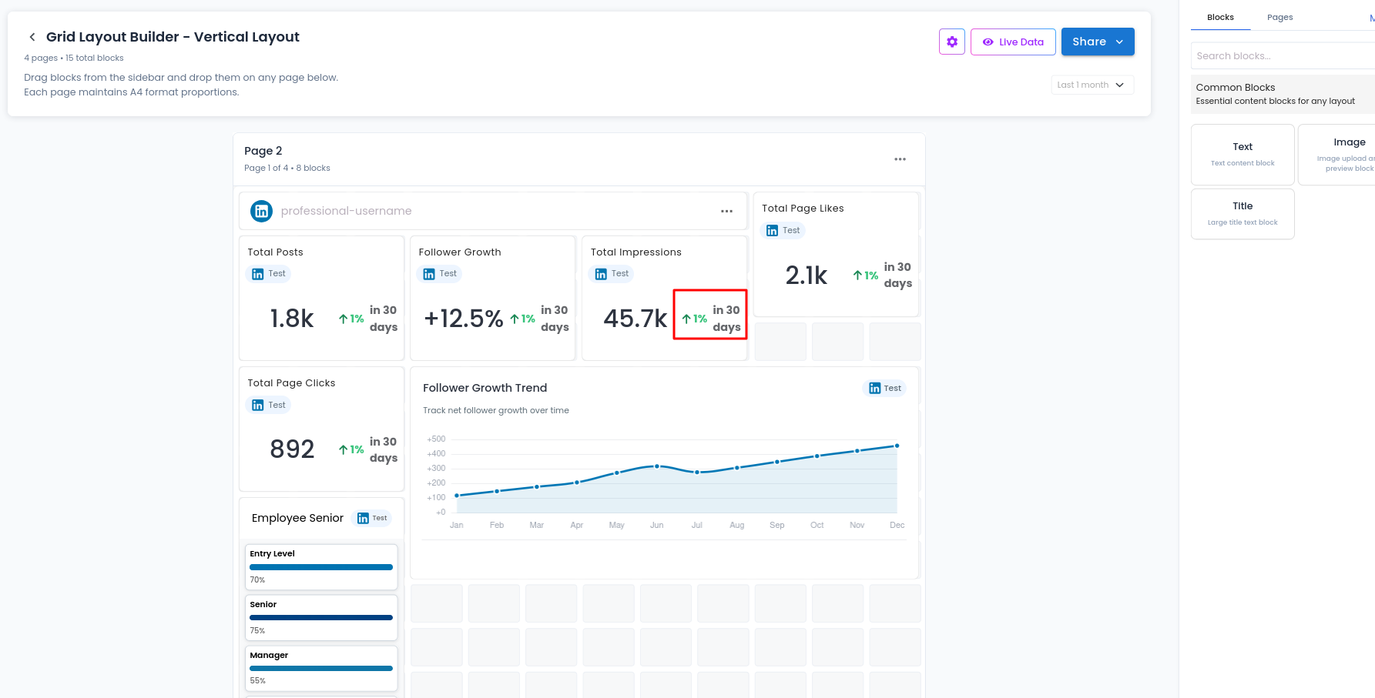Click the Senior 75% progress bar
The height and width of the screenshot is (698, 1375).
pos(321,618)
